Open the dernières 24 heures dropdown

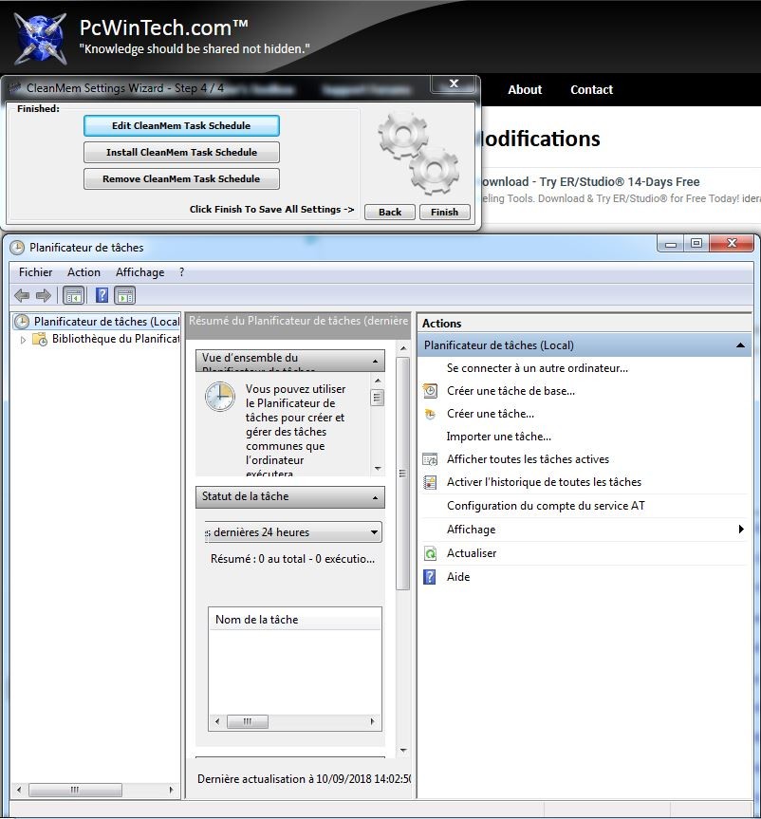tap(374, 532)
